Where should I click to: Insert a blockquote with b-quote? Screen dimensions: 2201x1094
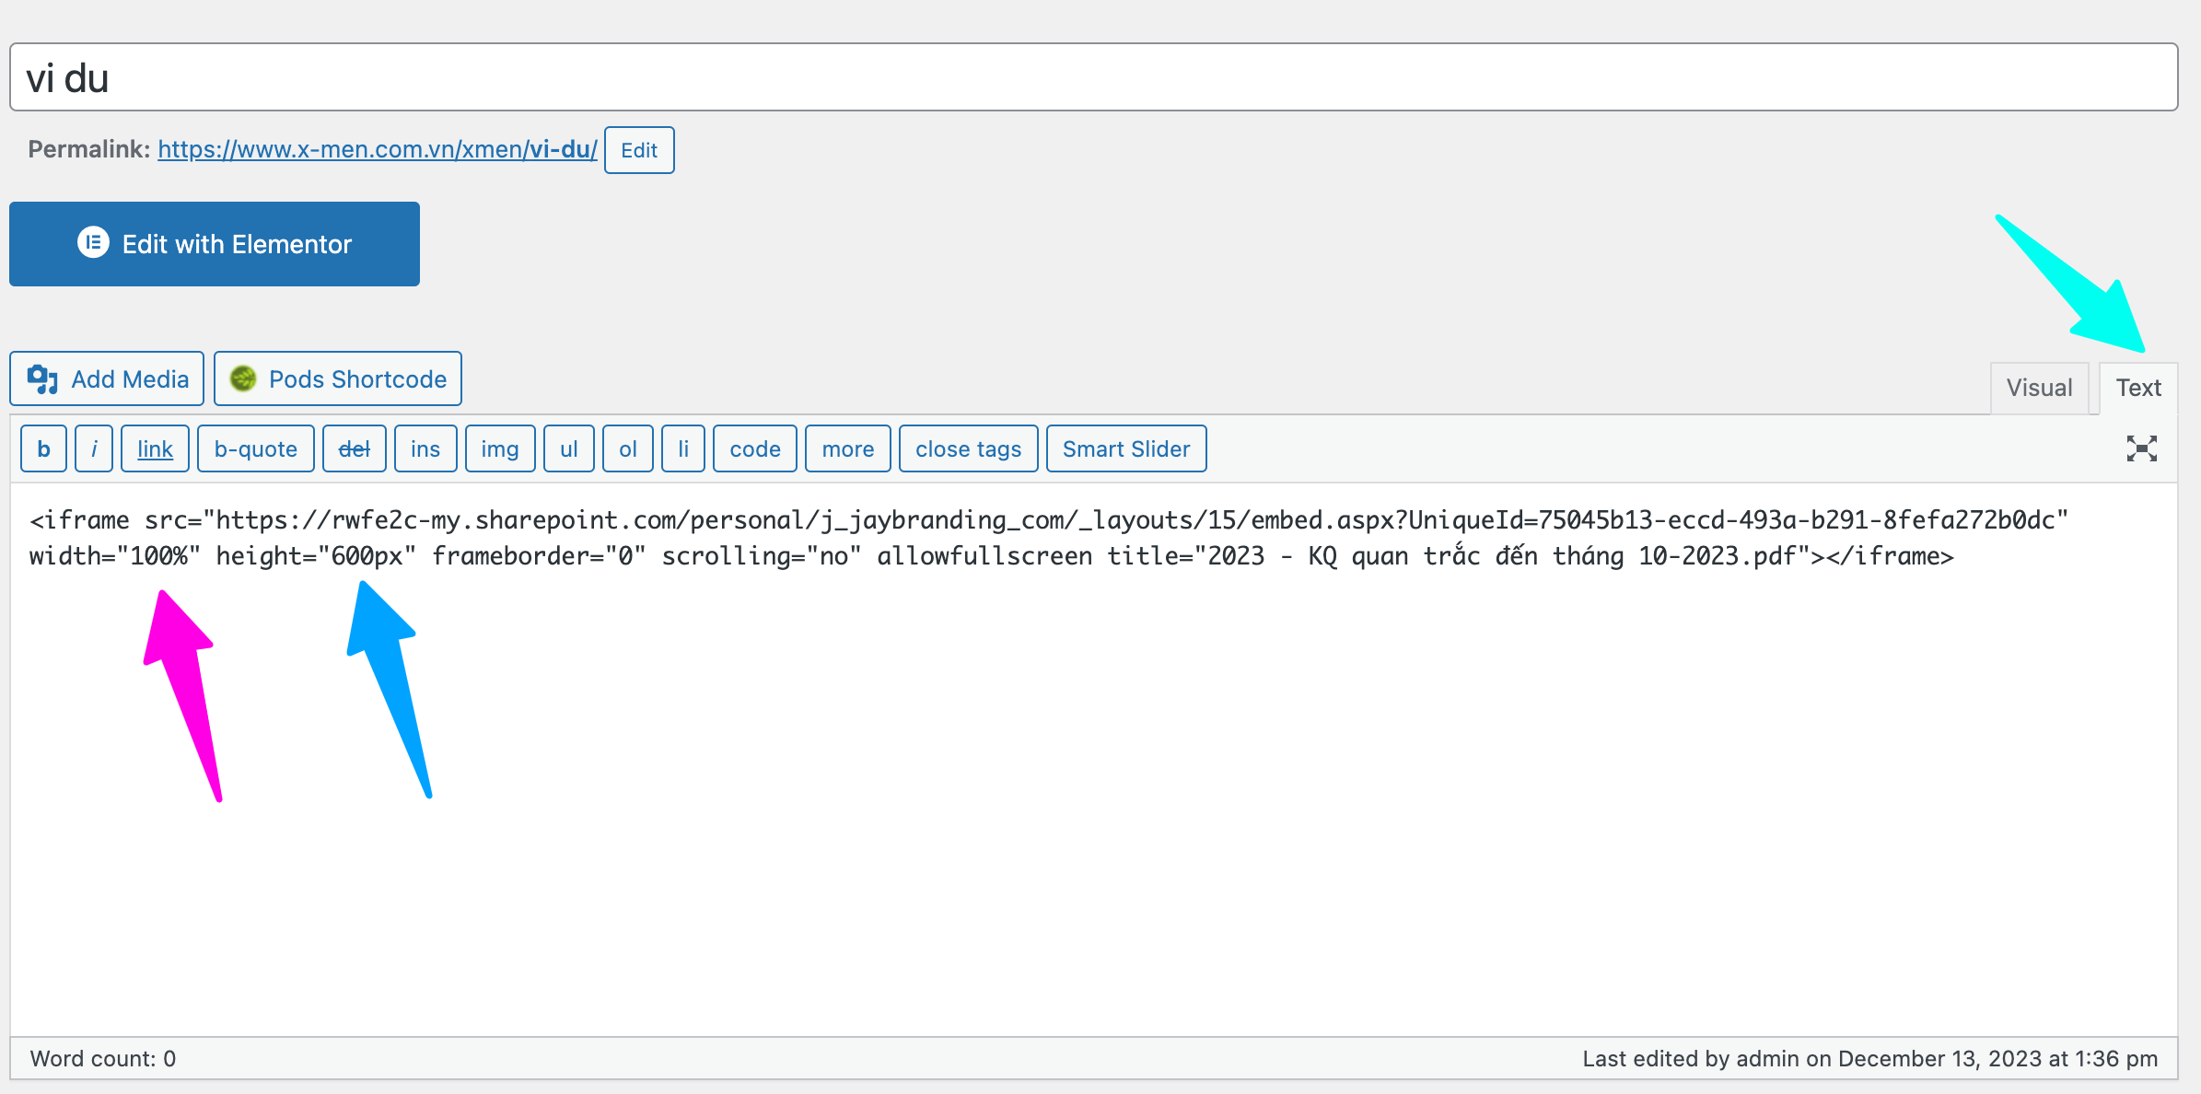(x=255, y=448)
